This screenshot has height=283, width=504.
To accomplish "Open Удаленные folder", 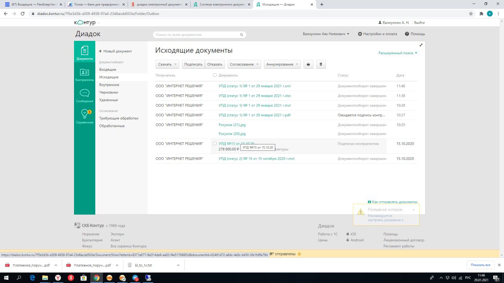I will tap(108, 100).
